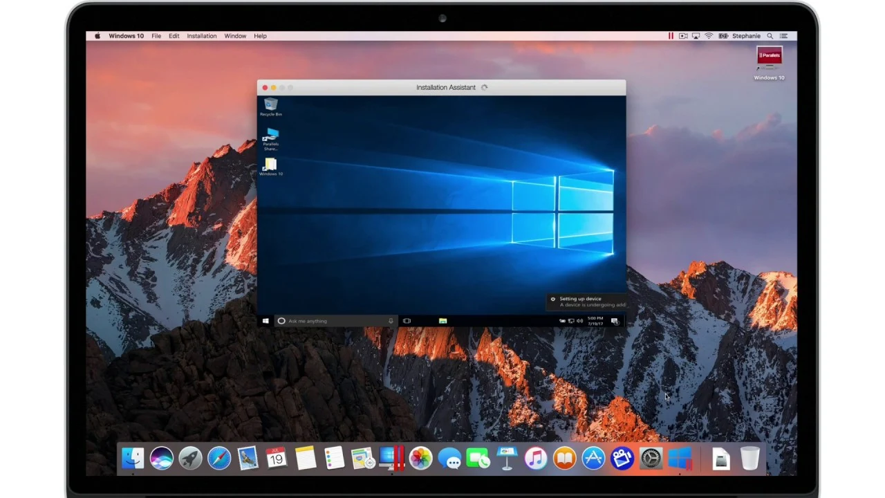Open Notes from the Dock
Screen dimensions: 885x498
(x=306, y=458)
